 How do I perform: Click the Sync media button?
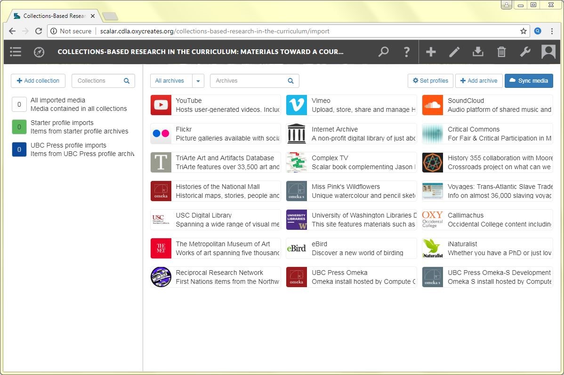pos(529,81)
